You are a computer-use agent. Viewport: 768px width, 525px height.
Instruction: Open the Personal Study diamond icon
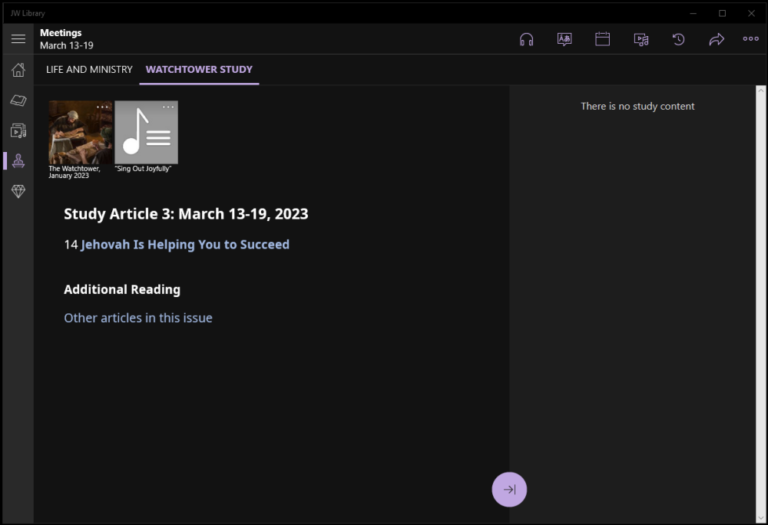(18, 192)
